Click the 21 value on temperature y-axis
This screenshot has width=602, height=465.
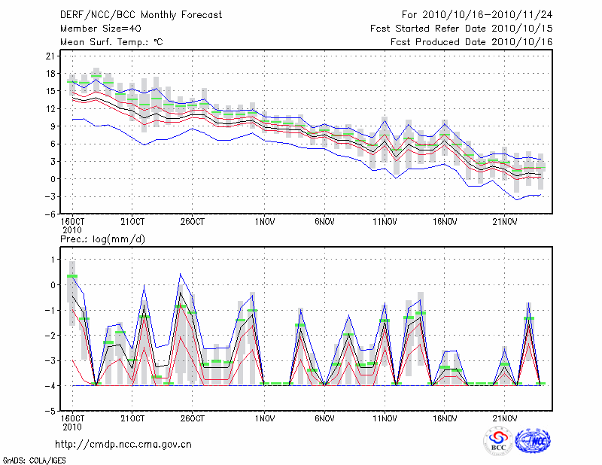pos(50,56)
